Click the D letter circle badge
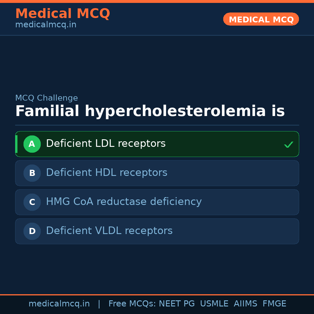The height and width of the screenshot is (314, 314). pos(32,231)
